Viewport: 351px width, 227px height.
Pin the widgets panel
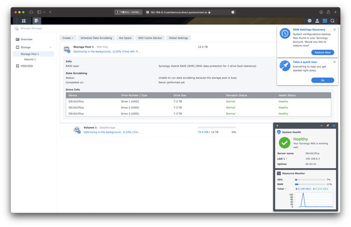328,126
